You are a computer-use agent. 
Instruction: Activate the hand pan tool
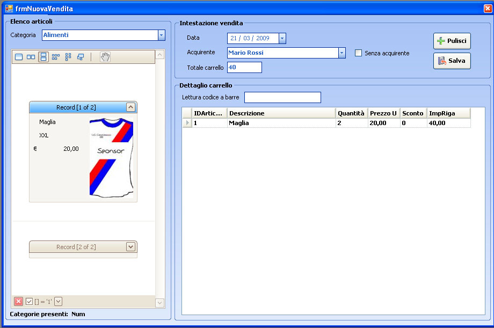[x=105, y=57]
